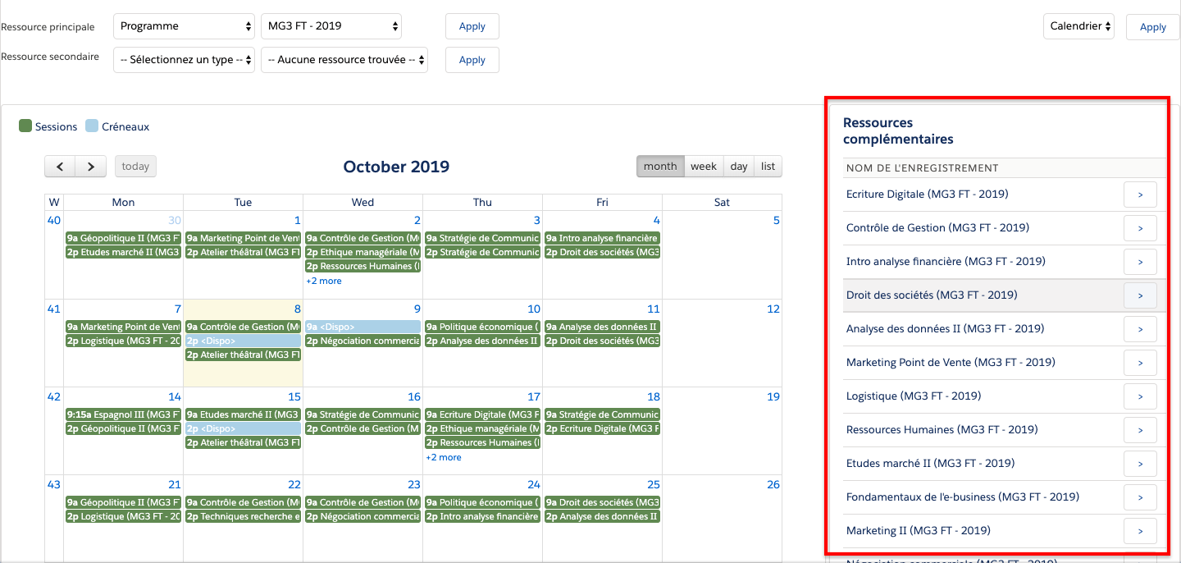Show +2 more events on October 2
This screenshot has height=563, width=1181.
pos(324,281)
